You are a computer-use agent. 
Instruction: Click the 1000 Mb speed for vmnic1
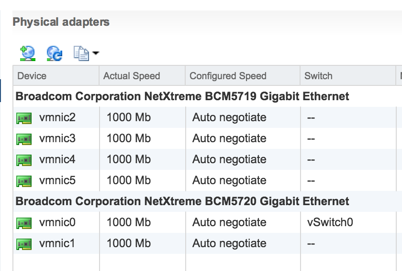[x=129, y=243]
